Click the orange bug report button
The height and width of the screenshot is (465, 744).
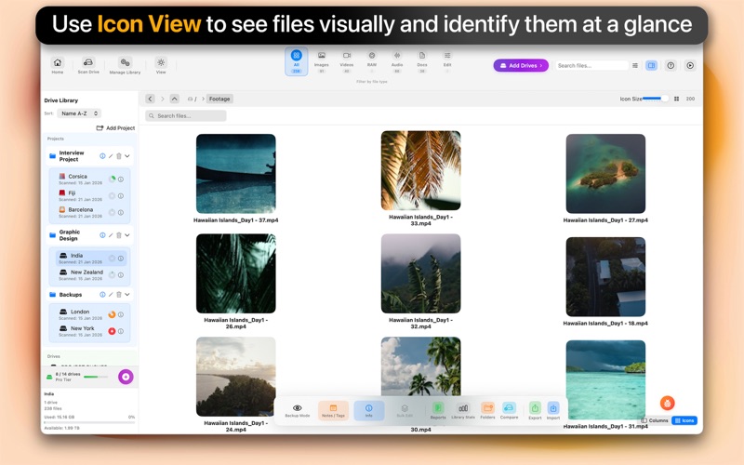[x=667, y=404]
